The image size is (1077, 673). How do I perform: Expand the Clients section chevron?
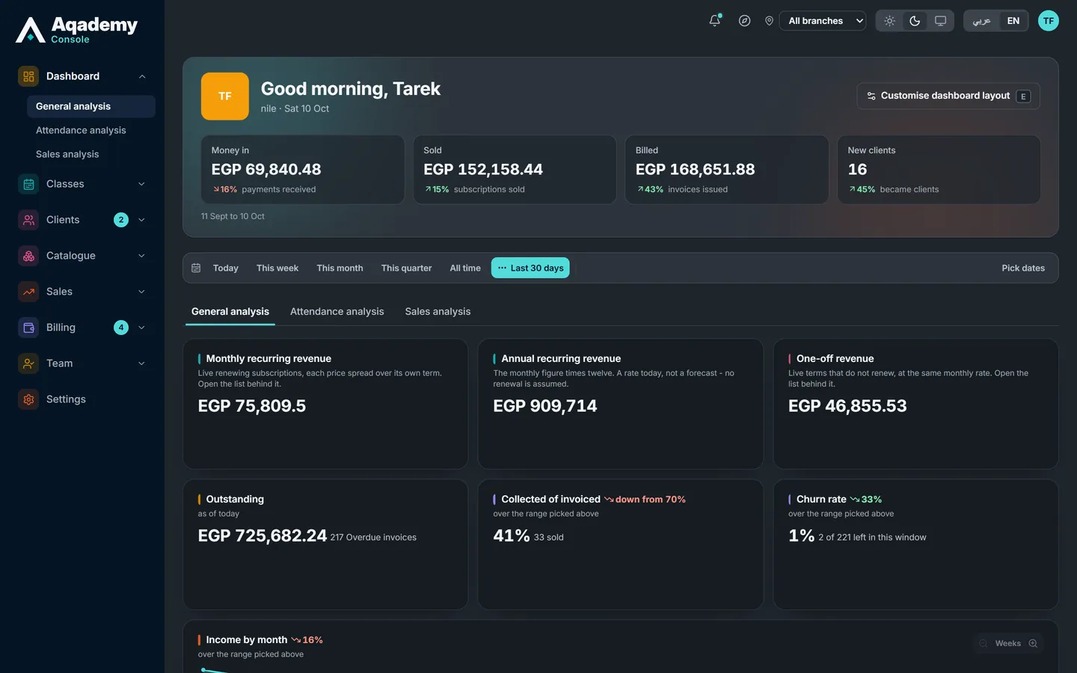coord(141,220)
